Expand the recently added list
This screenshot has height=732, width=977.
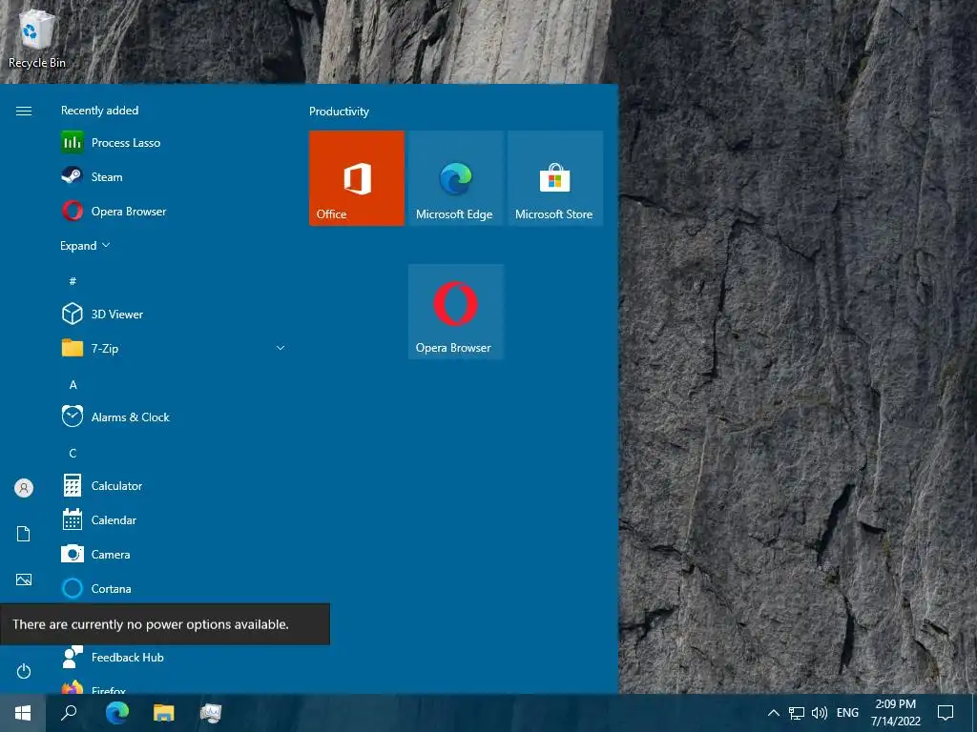pyautogui.click(x=85, y=245)
